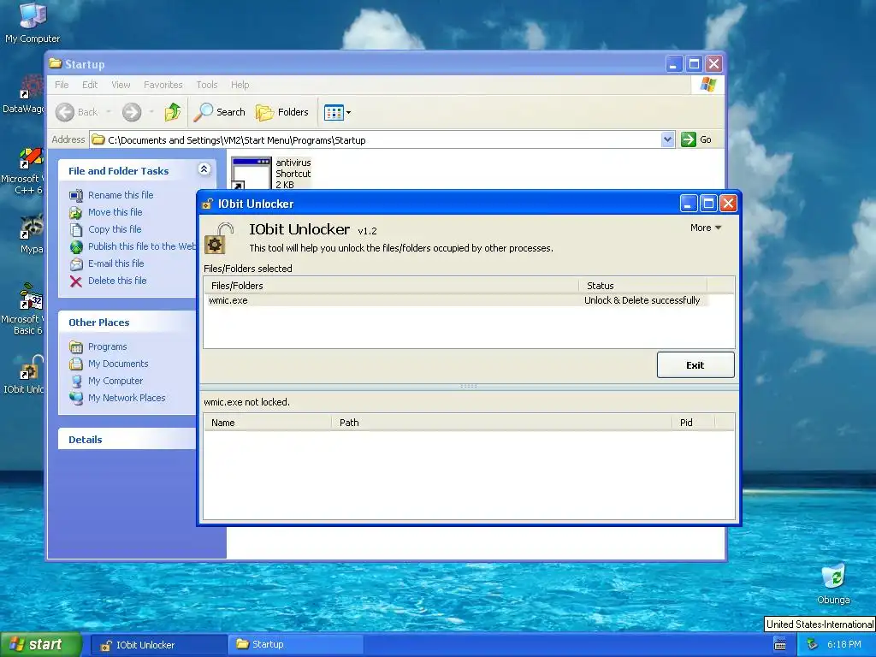Click 'Unlock & Delete successfully' status cell
This screenshot has width=876, height=657.
[642, 300]
